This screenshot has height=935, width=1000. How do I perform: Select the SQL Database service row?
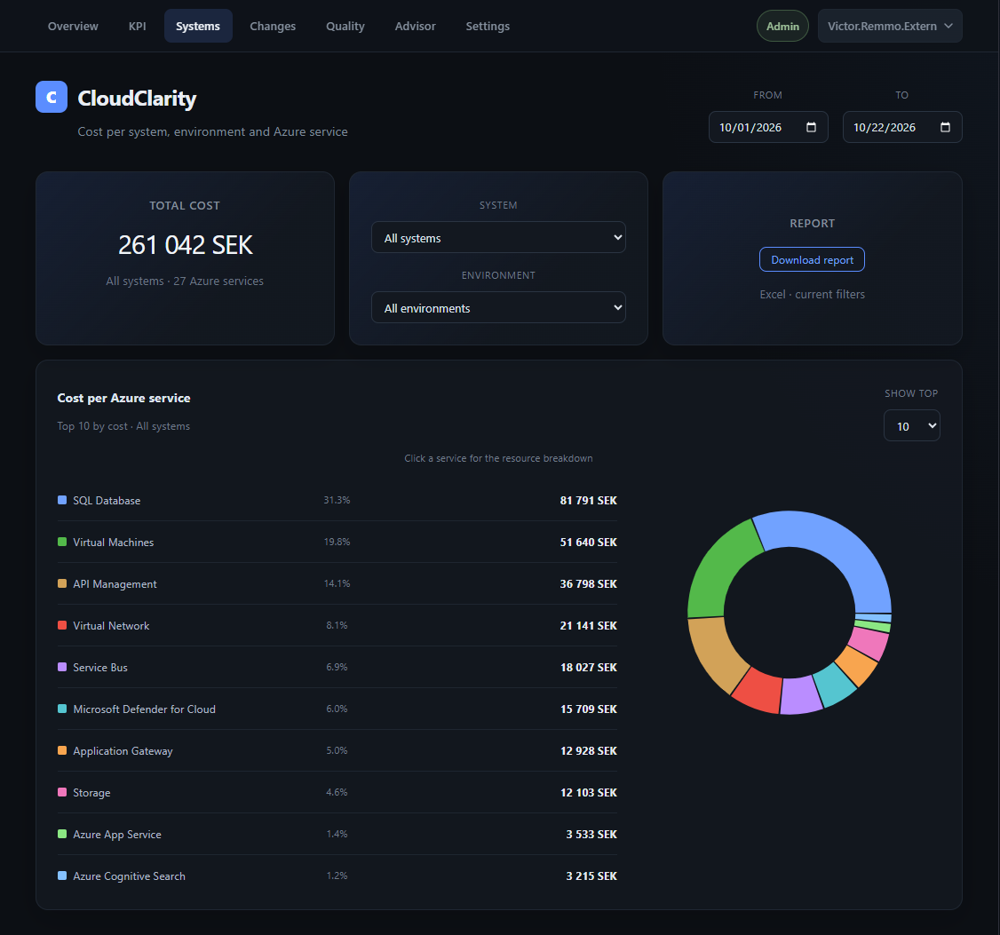coord(337,500)
